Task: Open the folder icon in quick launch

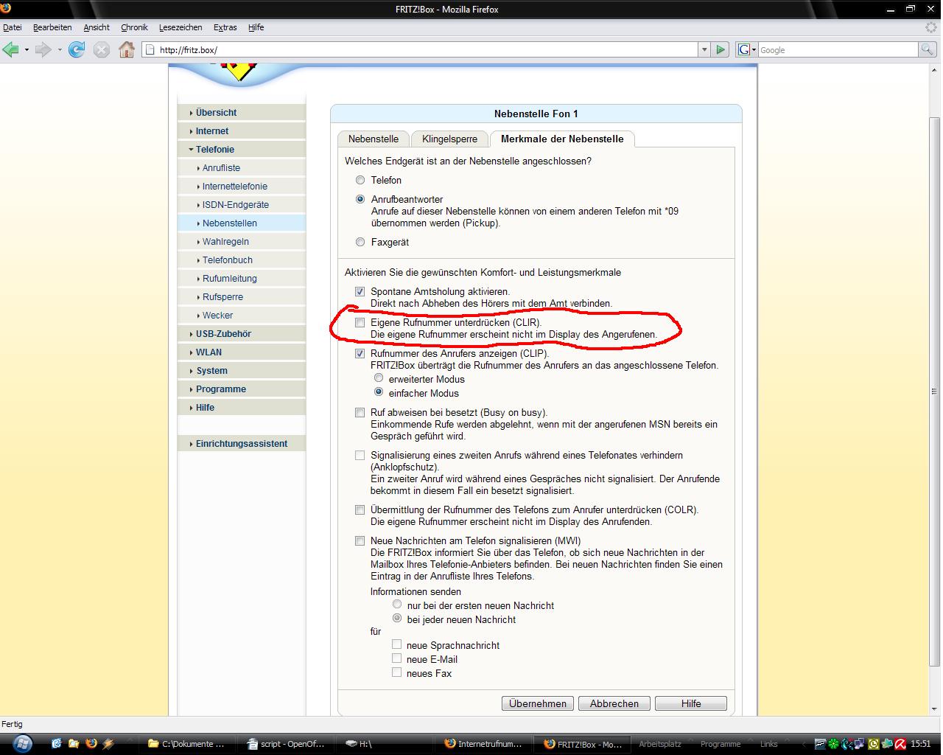Action: coord(74,743)
